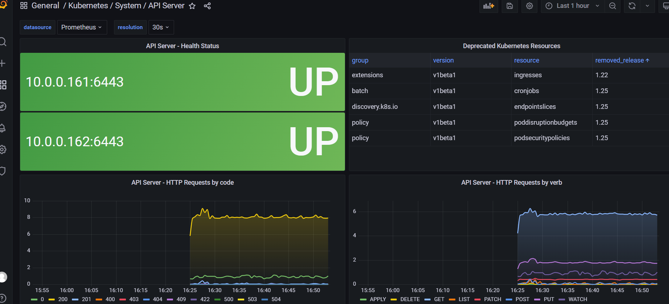This screenshot has width=669, height=304.
Task: Open dashboard settings gear
Action: (x=529, y=6)
